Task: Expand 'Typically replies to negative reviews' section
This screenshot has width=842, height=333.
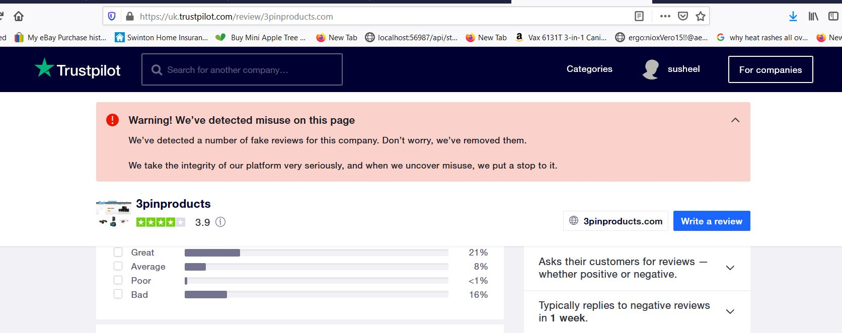Action: tap(730, 312)
